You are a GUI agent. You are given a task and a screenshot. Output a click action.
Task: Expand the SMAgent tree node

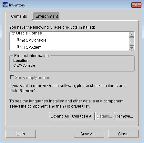click(19, 47)
